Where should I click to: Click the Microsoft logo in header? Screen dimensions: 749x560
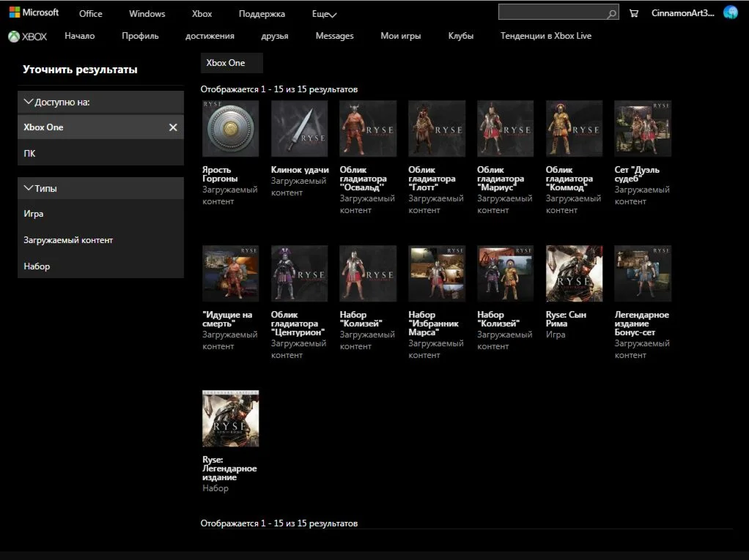pos(34,13)
